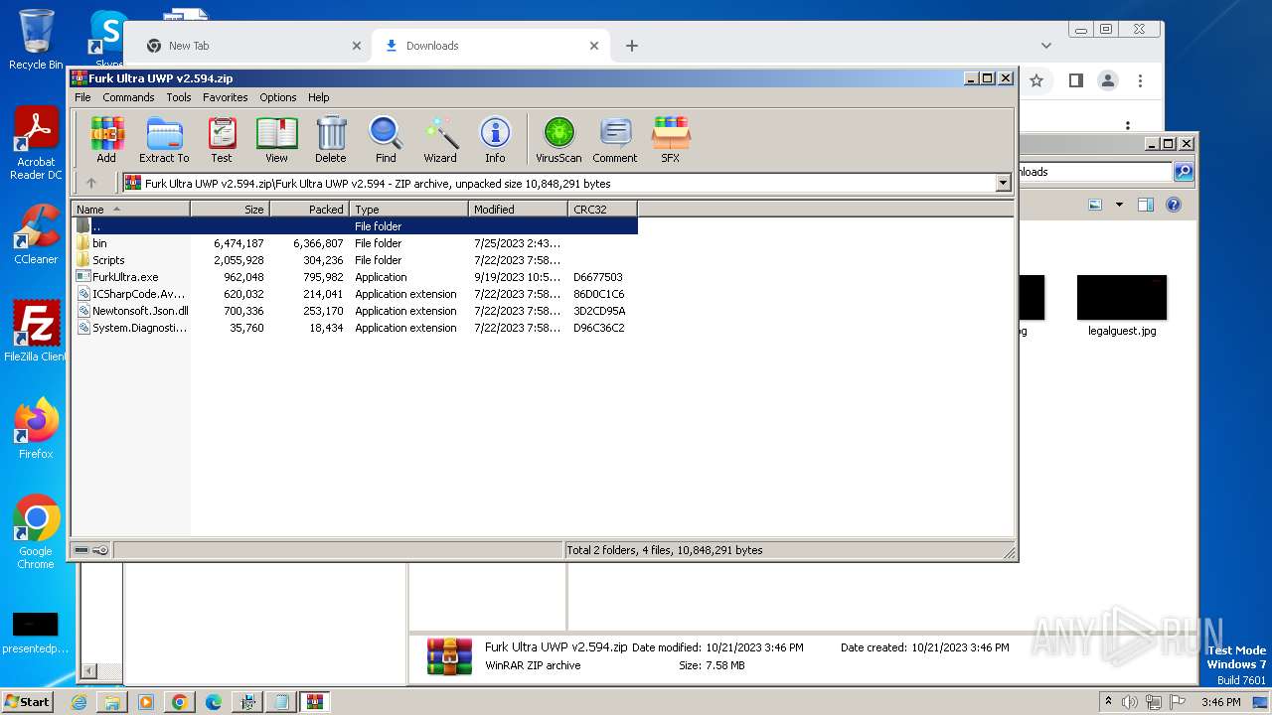
Task: Toggle the Explorer preview pane icon
Action: coord(1146,205)
